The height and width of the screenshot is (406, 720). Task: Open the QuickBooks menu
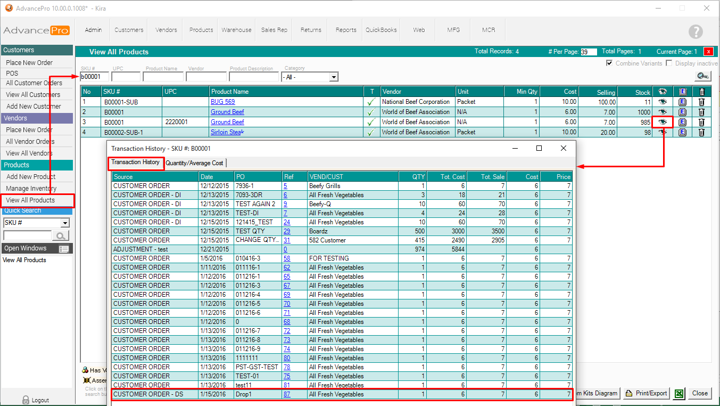pyautogui.click(x=381, y=30)
